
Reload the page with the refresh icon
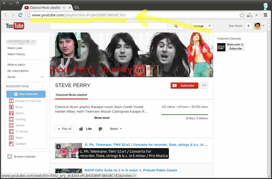click(20, 15)
